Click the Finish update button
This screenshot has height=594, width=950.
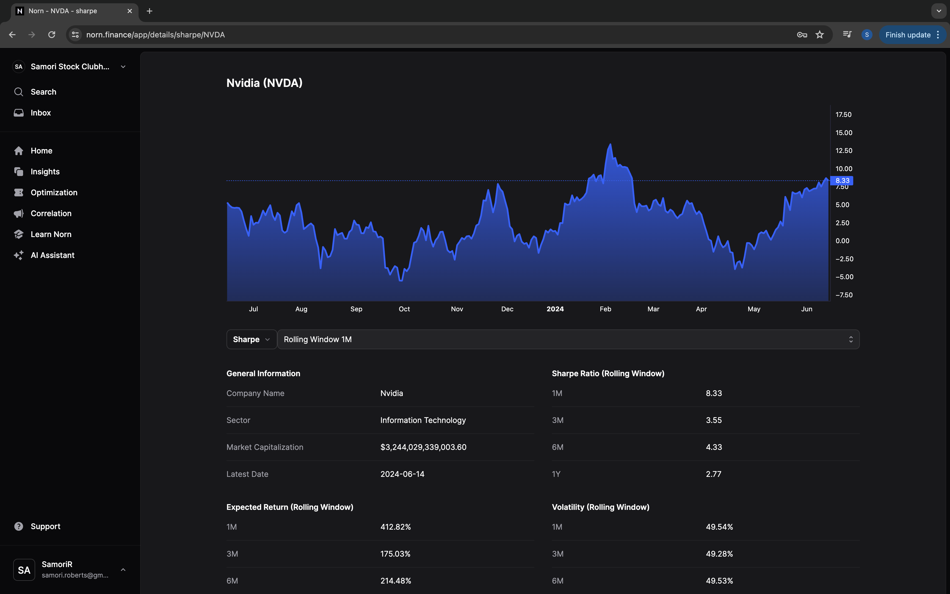tap(908, 35)
